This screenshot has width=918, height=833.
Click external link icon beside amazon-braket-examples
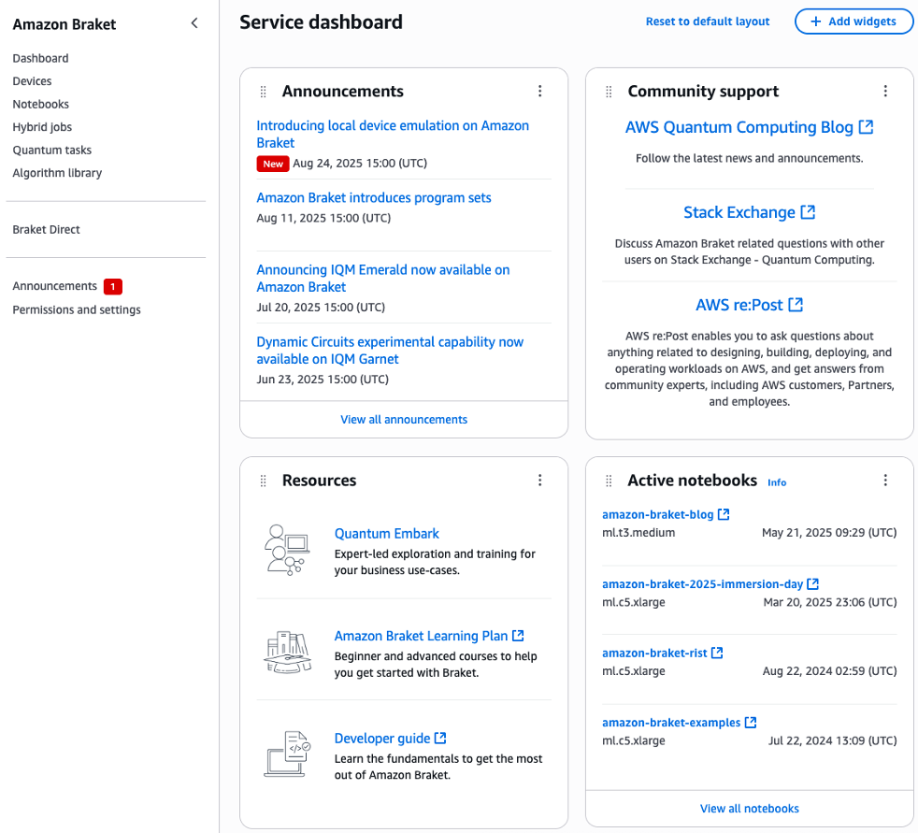click(x=751, y=723)
